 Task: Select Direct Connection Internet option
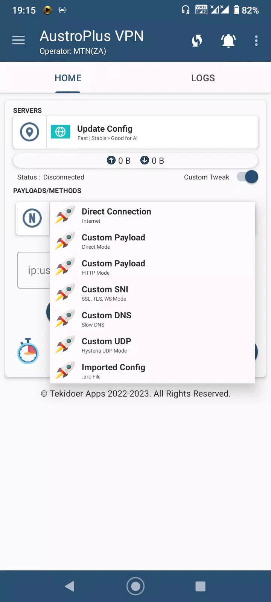152,215
